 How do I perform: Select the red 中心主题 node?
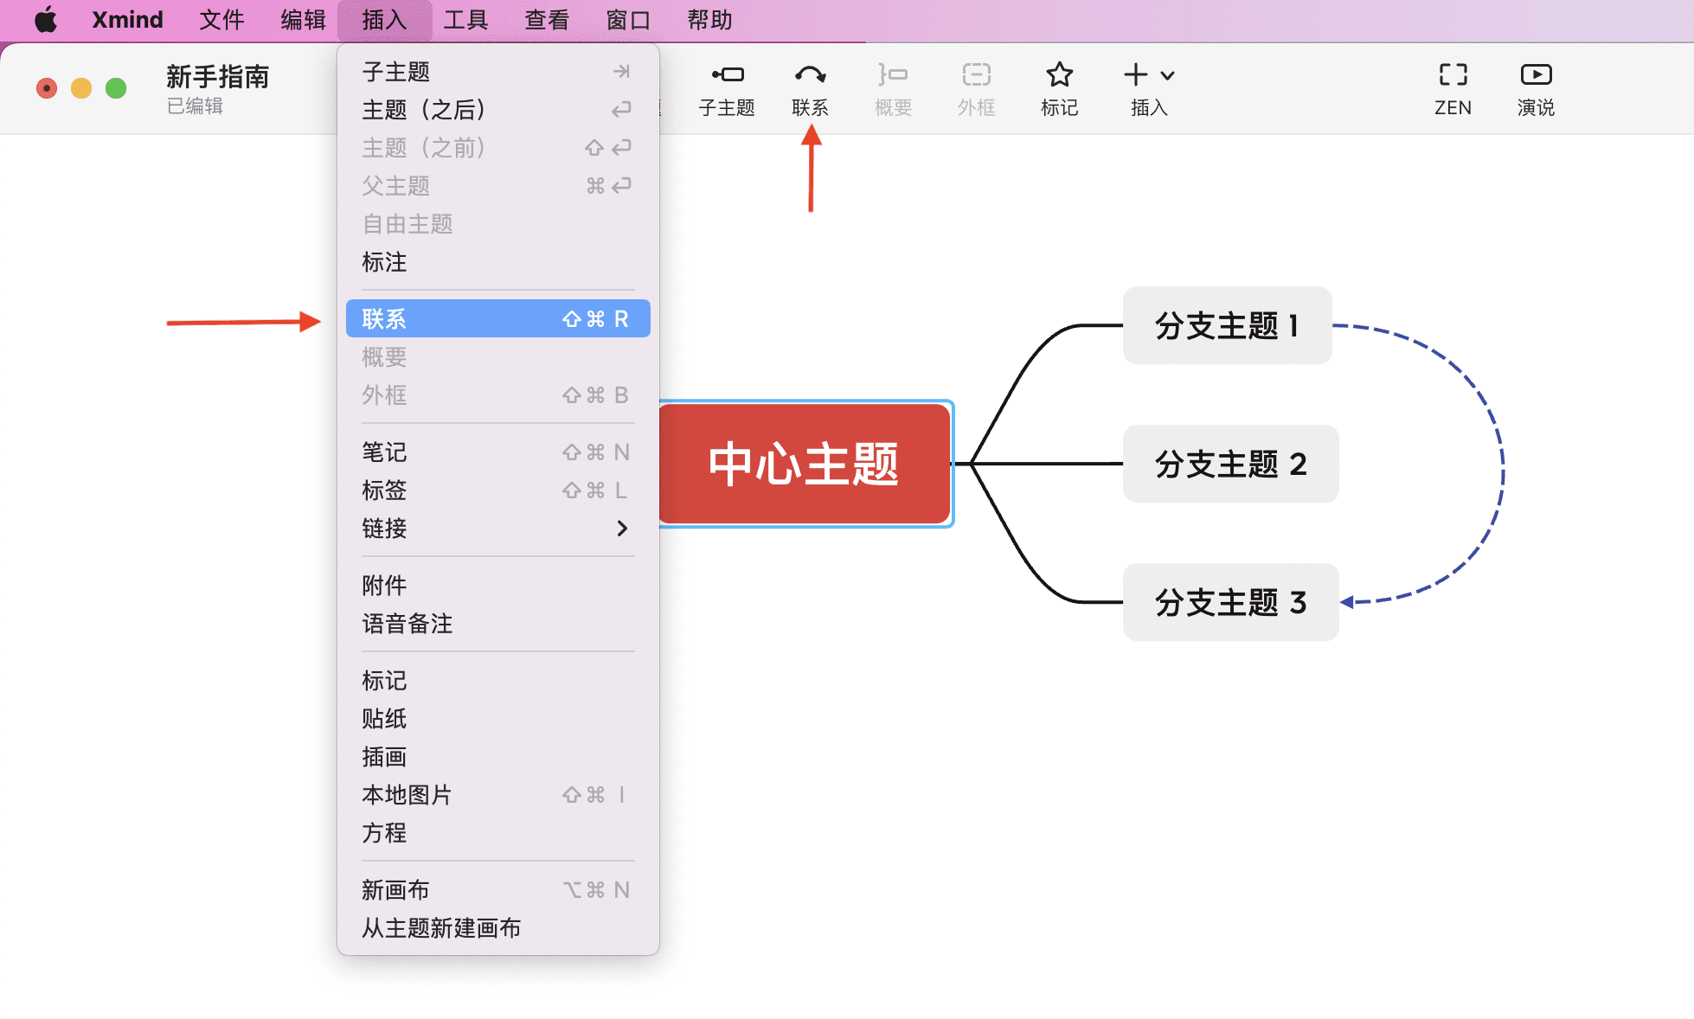tap(805, 464)
